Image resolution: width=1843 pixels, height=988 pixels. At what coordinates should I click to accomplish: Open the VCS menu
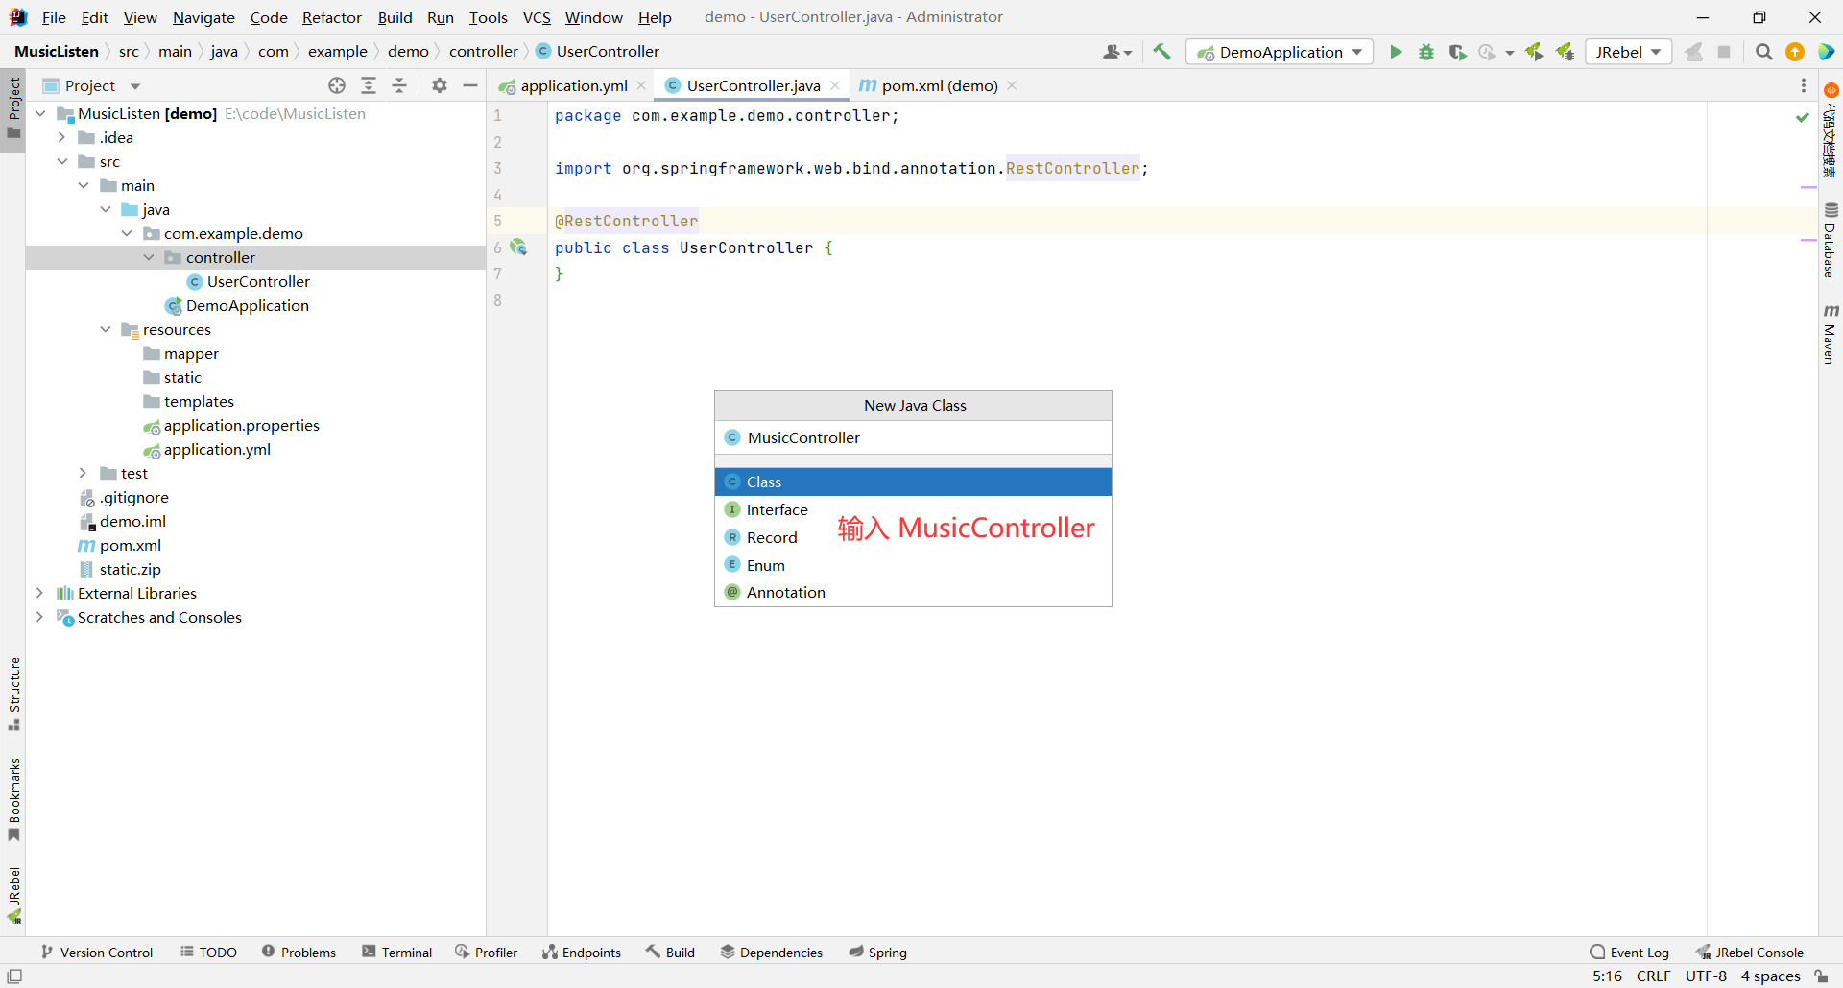pyautogui.click(x=537, y=17)
